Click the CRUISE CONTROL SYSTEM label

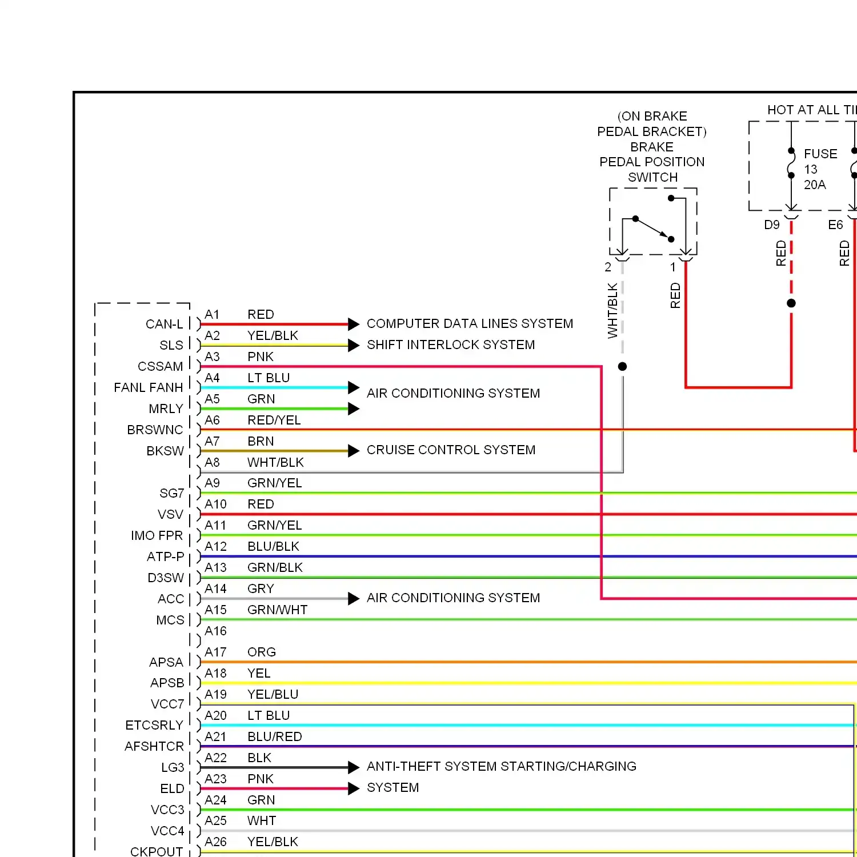[x=451, y=450]
